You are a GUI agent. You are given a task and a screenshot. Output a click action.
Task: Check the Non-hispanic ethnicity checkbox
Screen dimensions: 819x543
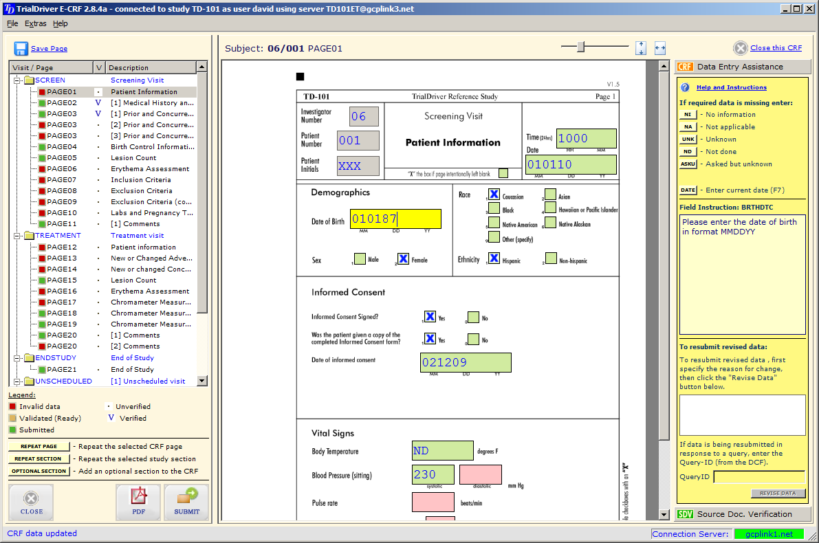pyautogui.click(x=551, y=259)
